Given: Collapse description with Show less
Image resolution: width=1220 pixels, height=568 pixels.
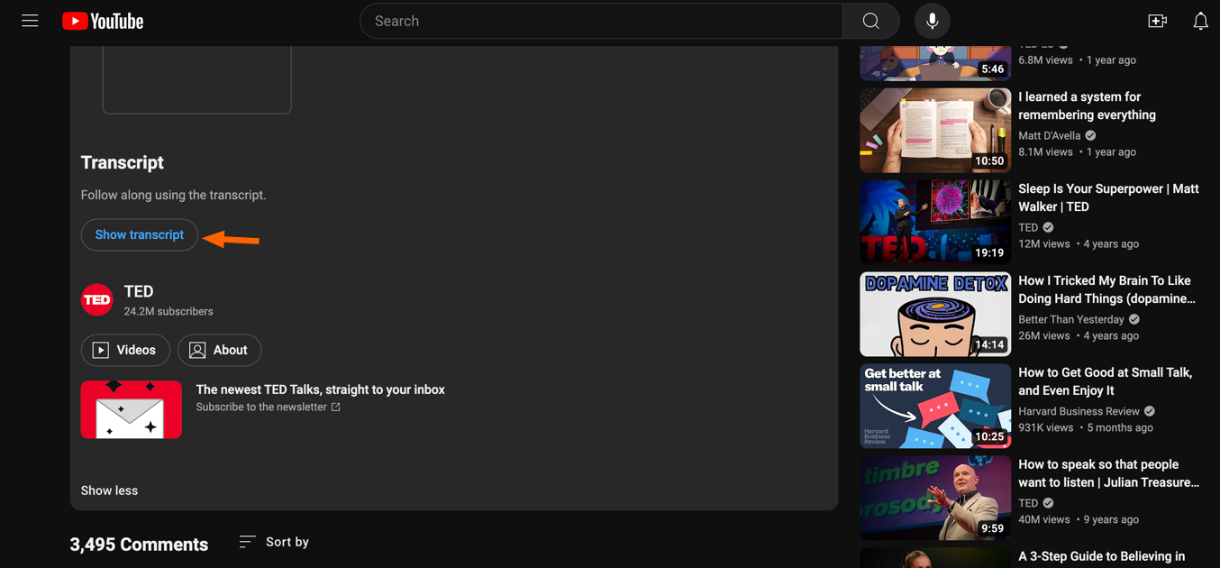Looking at the screenshot, I should pyautogui.click(x=109, y=490).
